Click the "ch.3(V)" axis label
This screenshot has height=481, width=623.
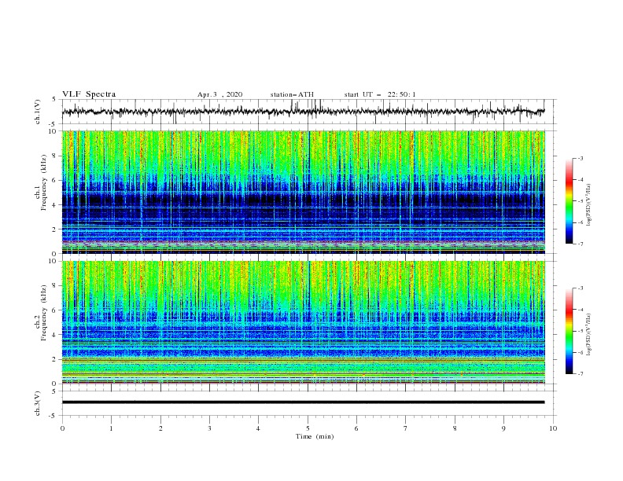[x=38, y=403]
